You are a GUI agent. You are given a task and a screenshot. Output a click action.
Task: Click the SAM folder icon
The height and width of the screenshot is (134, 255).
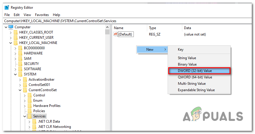click(x=20, y=58)
